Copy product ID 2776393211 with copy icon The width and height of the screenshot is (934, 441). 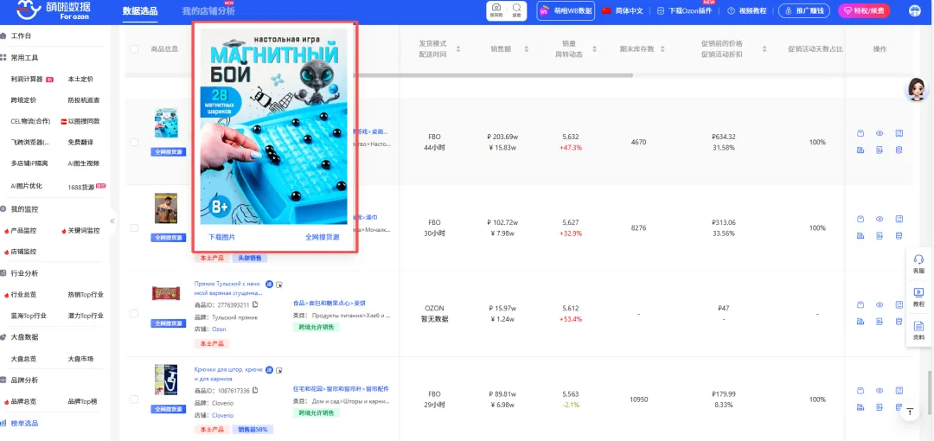(256, 304)
